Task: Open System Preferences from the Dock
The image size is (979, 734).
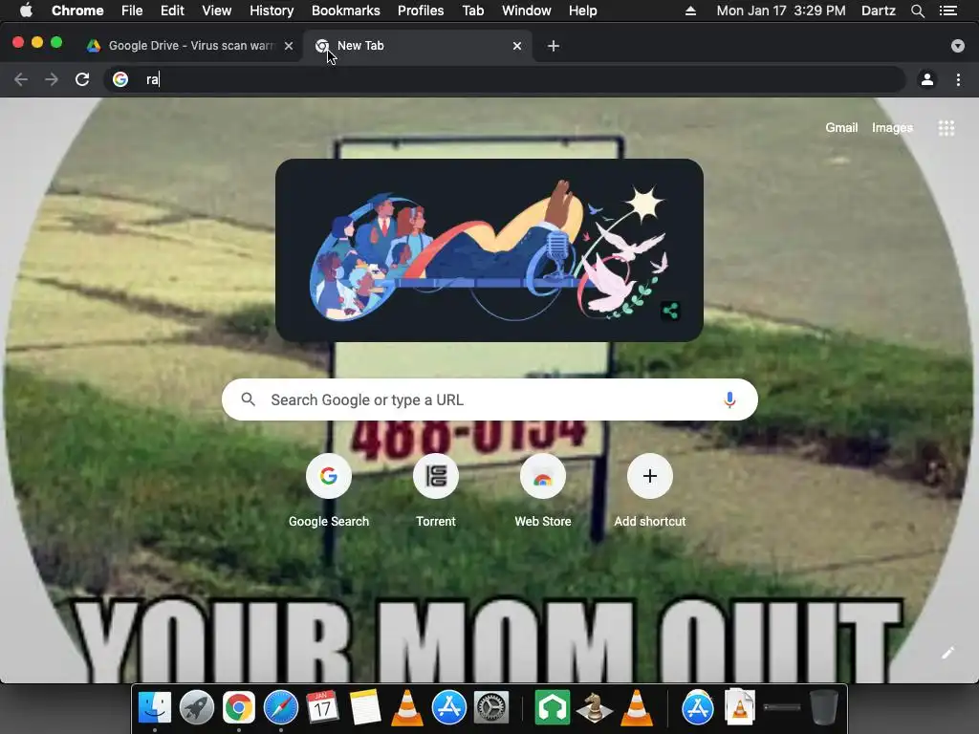Action: click(491, 708)
